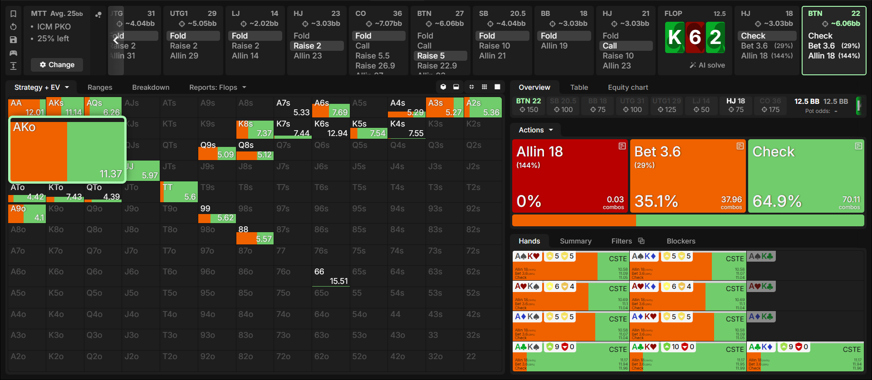Switch to the dotted grid view icon
The image size is (872, 380).
(x=485, y=87)
